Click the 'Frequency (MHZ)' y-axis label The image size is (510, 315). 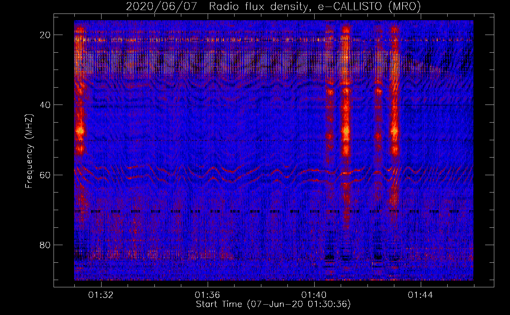pos(29,151)
